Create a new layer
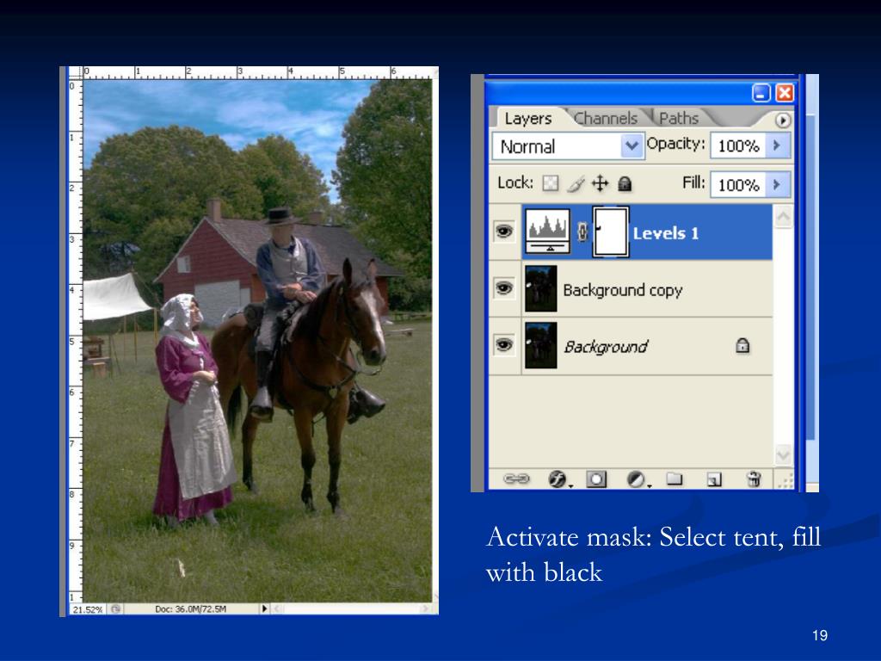Image resolution: width=881 pixels, height=661 pixels. click(714, 479)
